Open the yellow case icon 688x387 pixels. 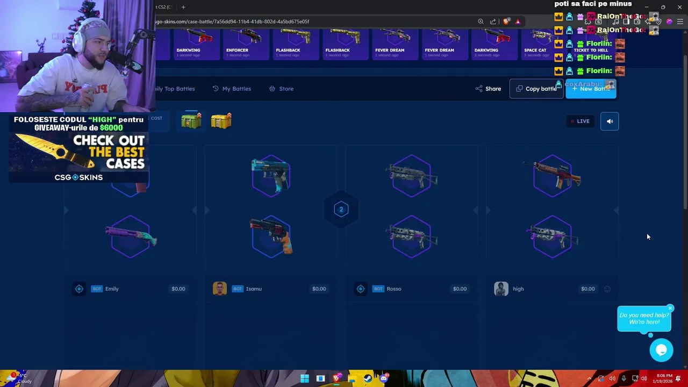click(x=221, y=120)
